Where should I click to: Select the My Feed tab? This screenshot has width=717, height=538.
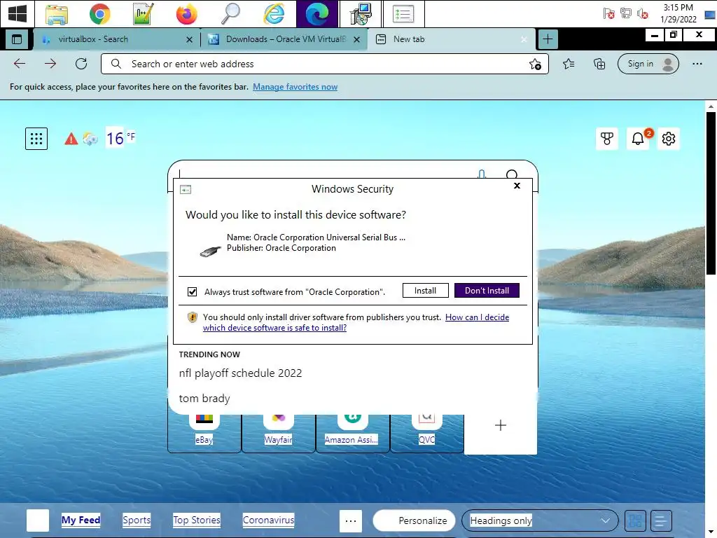81,520
